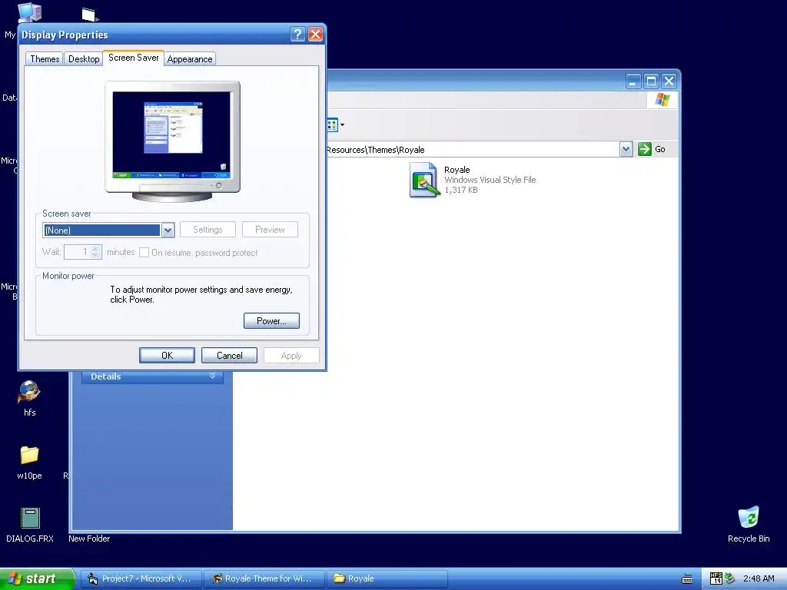Viewport: 787px width, 590px height.
Task: Click the monitor preview image
Action: (173, 141)
